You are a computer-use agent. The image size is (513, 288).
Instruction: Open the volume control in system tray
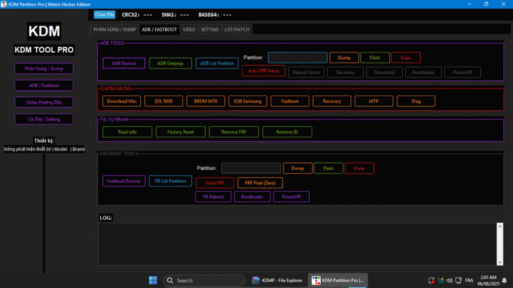pyautogui.click(x=449, y=280)
